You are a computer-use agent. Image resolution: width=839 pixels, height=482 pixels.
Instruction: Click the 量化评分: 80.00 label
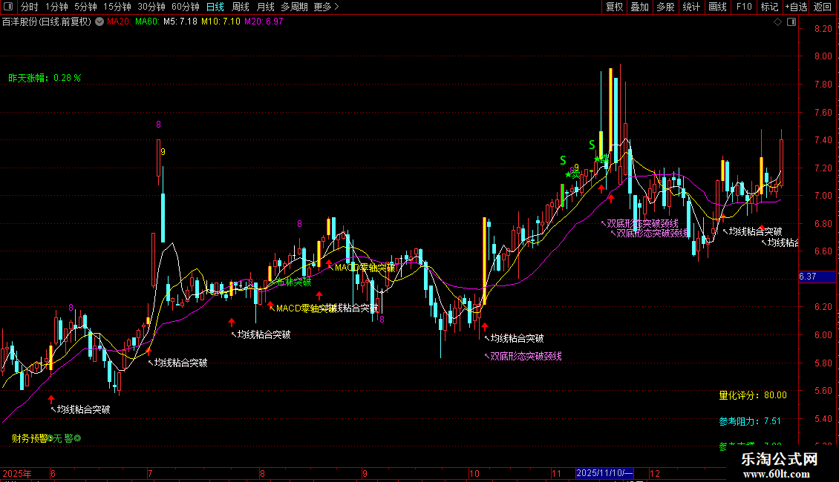[753, 395]
